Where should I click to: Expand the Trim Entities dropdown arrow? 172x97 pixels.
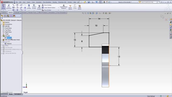click(29, 11)
